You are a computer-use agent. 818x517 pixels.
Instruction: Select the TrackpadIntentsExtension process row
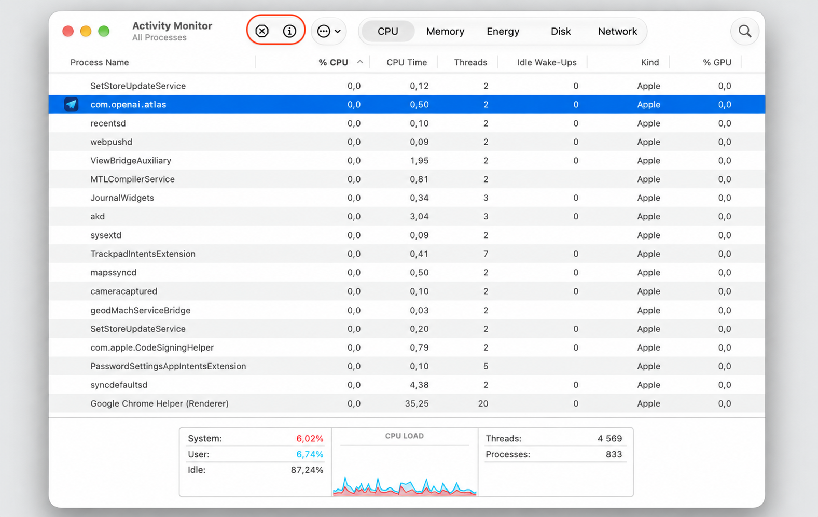[407, 254]
